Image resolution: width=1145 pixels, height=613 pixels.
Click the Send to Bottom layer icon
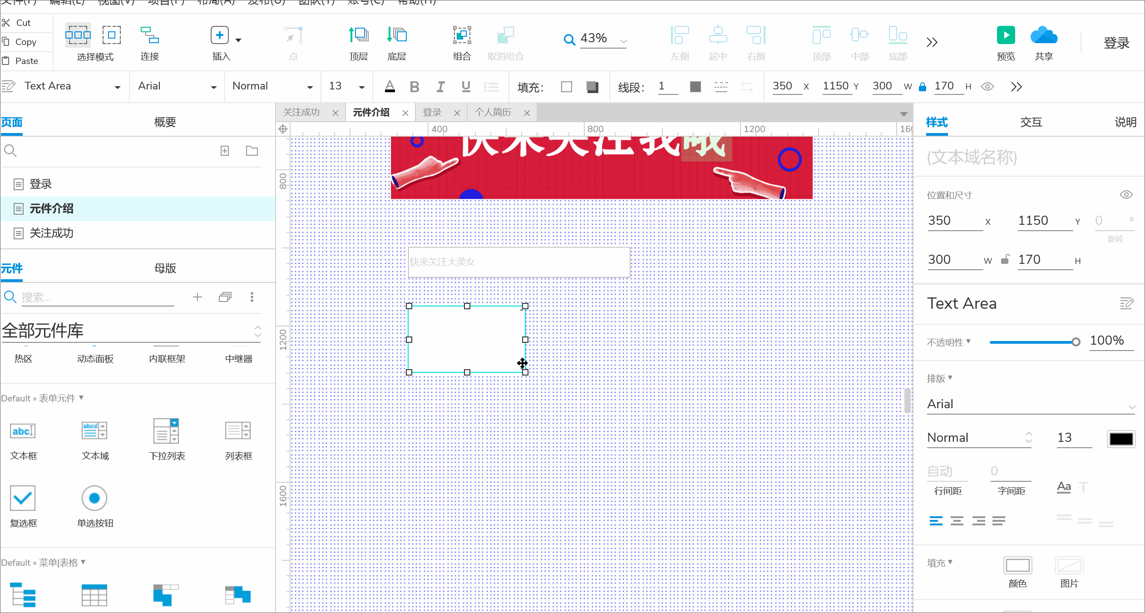point(396,35)
